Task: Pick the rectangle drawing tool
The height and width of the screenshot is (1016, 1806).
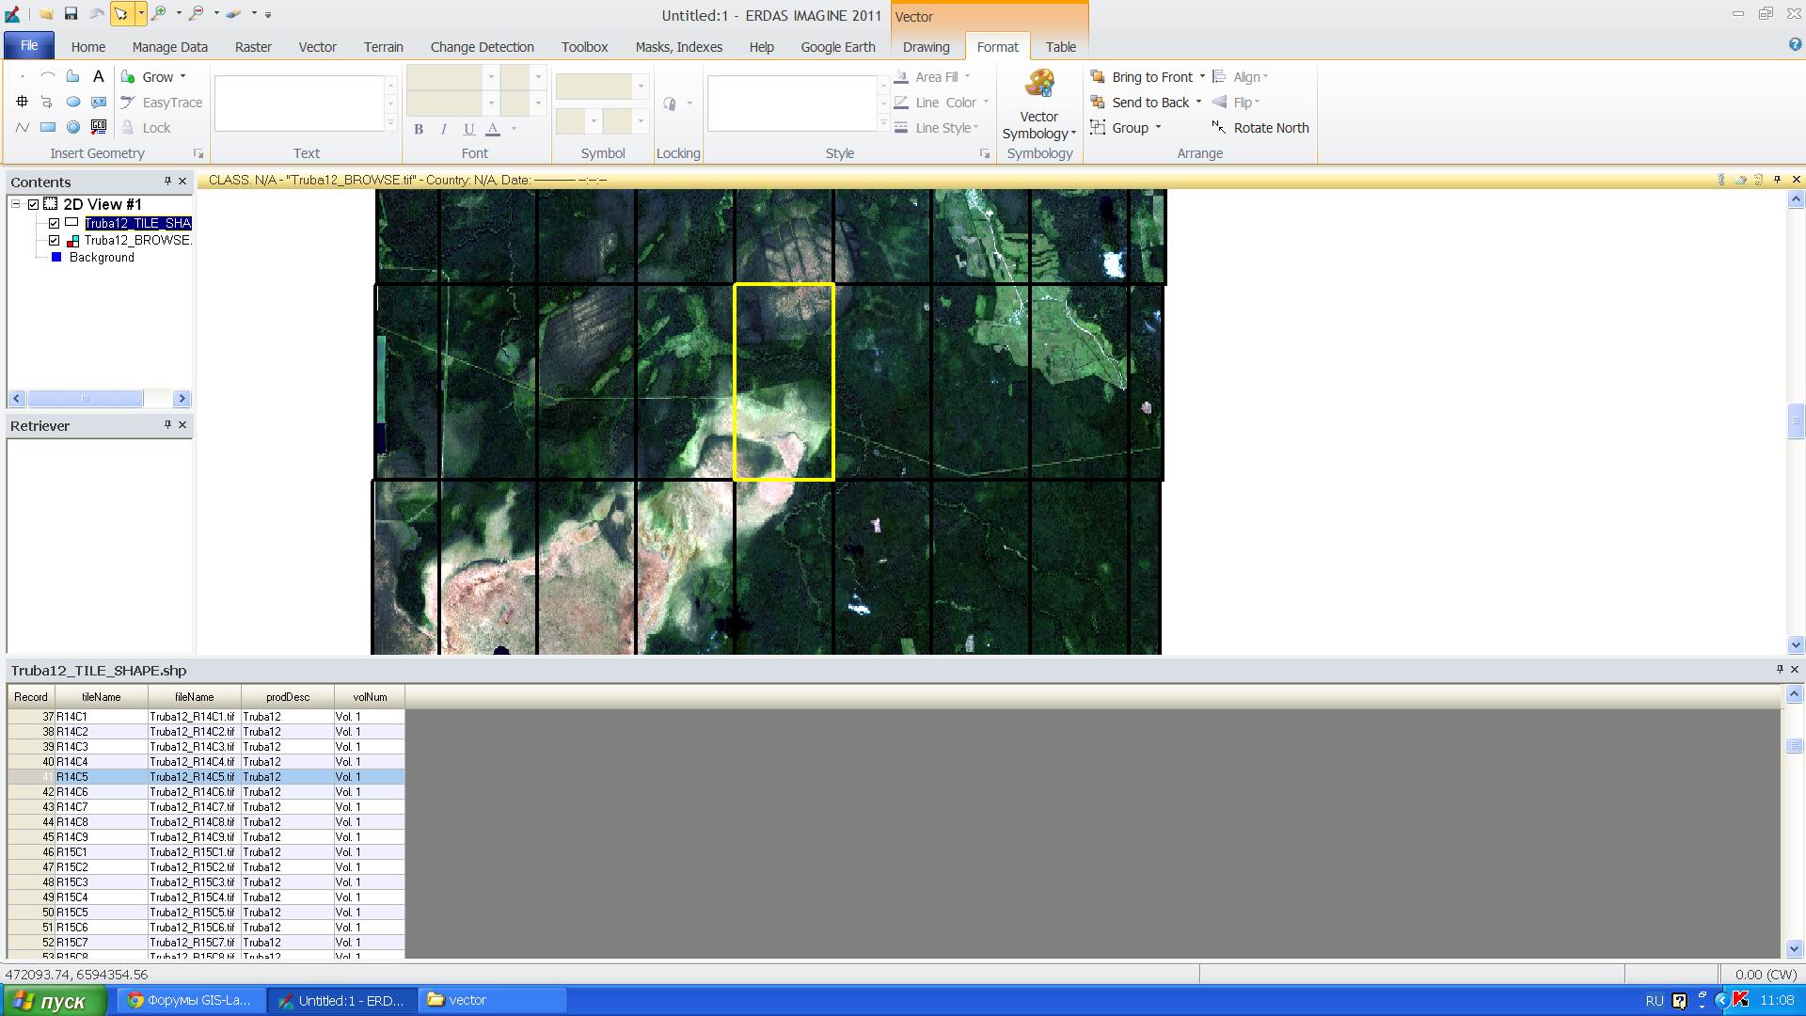Action: (x=47, y=128)
